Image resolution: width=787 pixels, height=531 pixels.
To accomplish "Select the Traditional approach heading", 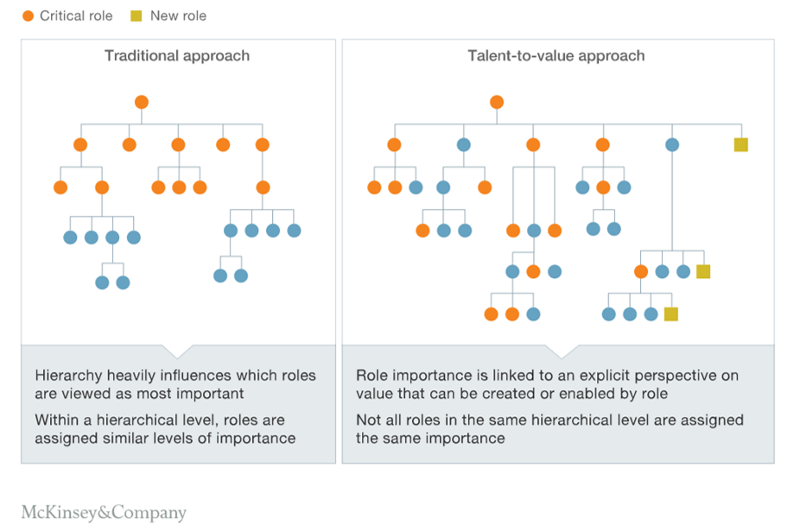I will [177, 56].
